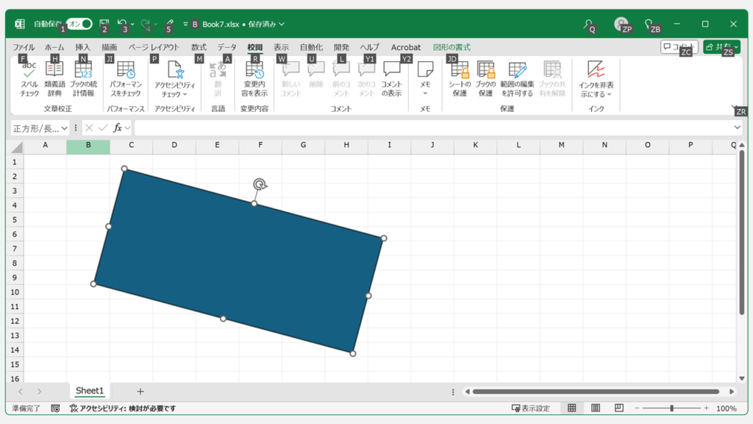Open the Developer (開発) tab
Screen dimensions: 753x424
click(x=341, y=47)
